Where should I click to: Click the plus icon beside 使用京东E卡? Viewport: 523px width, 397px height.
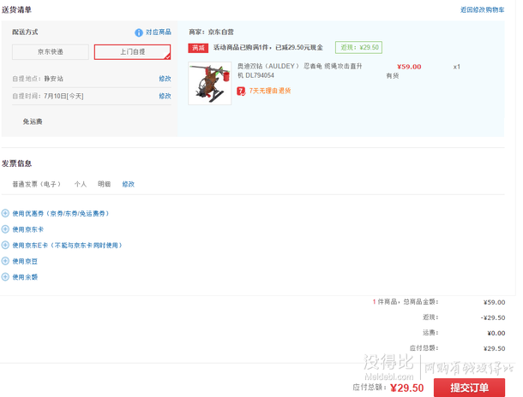point(5,245)
